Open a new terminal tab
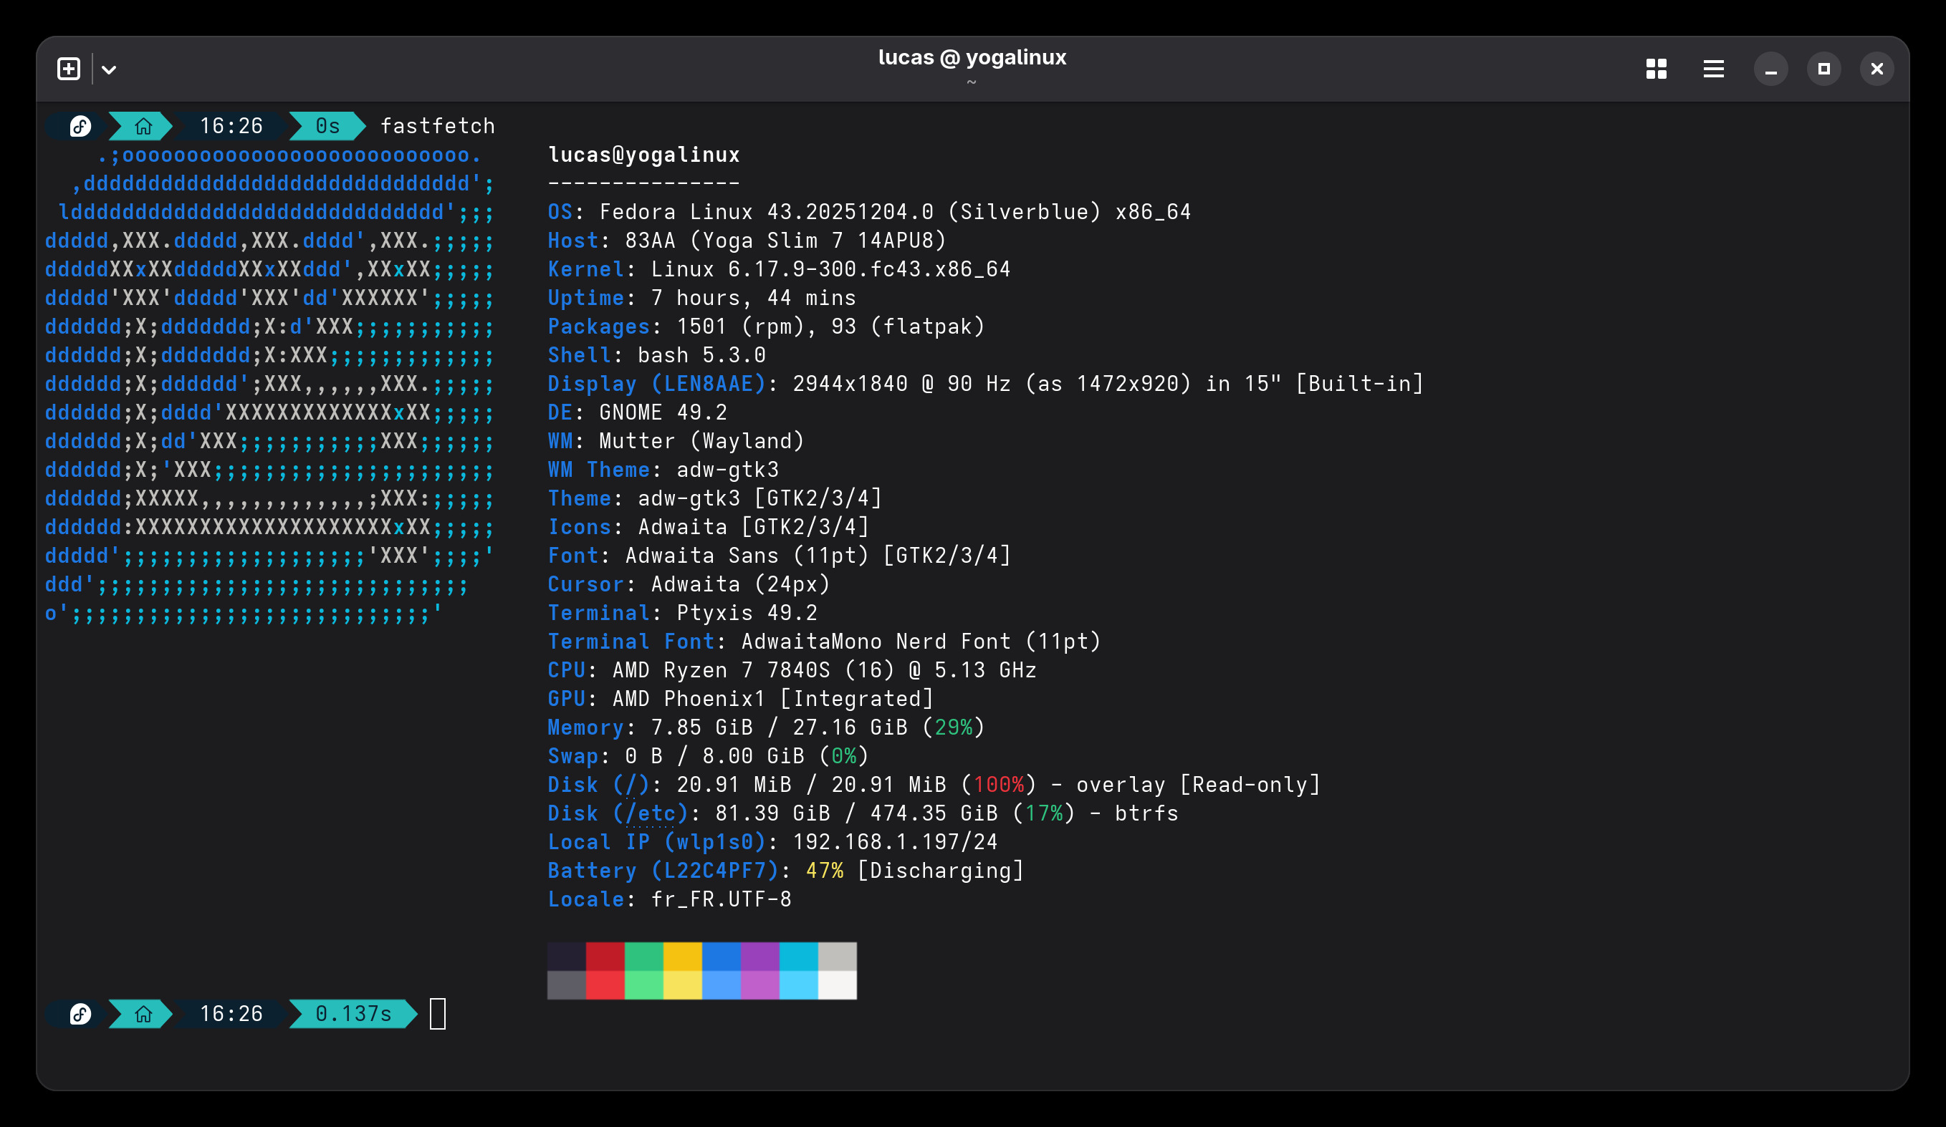This screenshot has width=1946, height=1127. [x=69, y=69]
